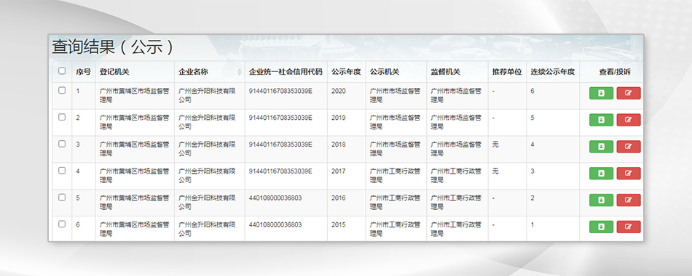Click the year 2017 cell

339,171
